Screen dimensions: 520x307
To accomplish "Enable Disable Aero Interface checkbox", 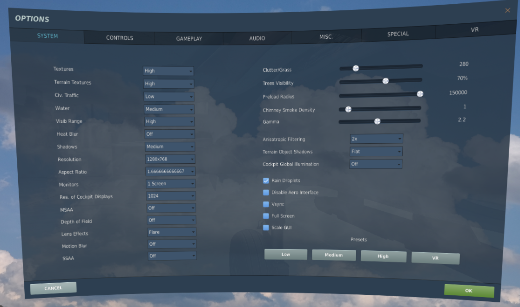I will pyautogui.click(x=266, y=192).
